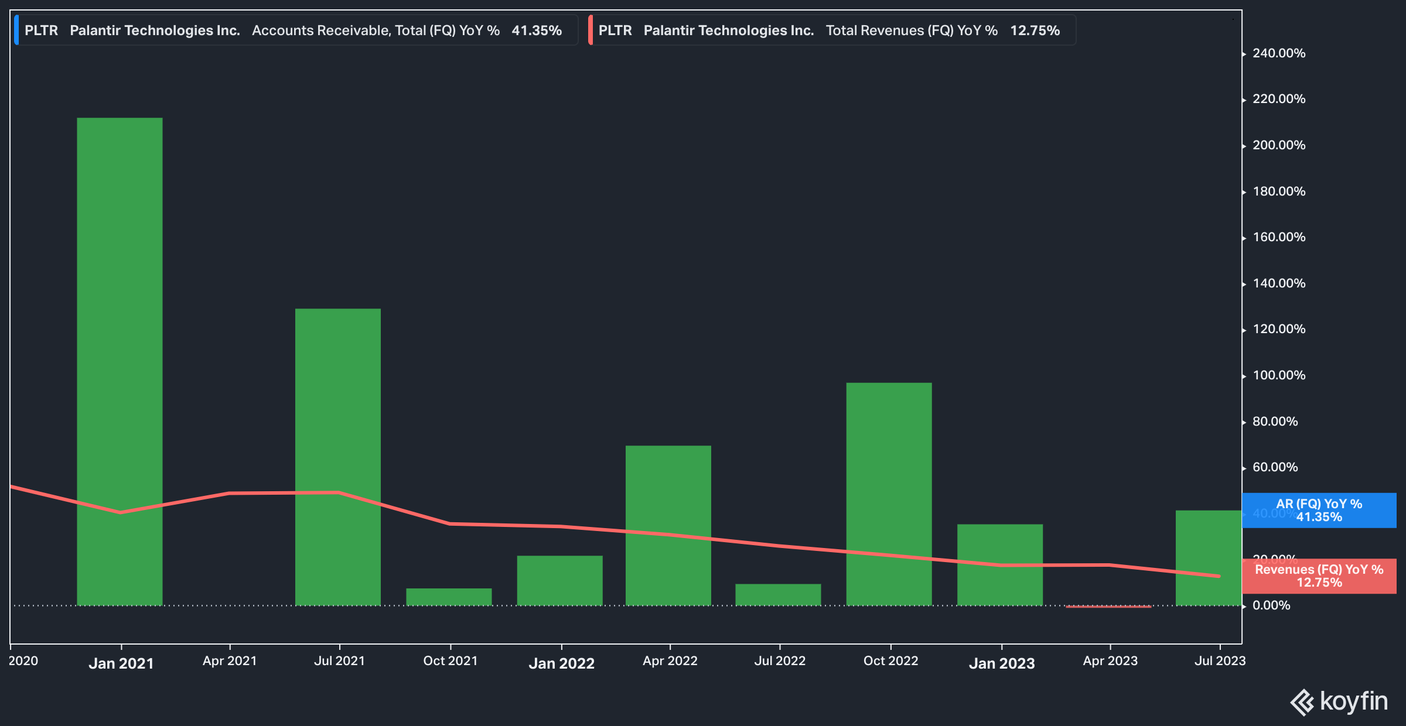This screenshot has width=1406, height=726.
Task: Click the 100.00% y-axis label
Action: (1279, 375)
